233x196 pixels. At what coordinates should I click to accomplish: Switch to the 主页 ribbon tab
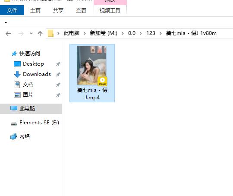click(35, 10)
